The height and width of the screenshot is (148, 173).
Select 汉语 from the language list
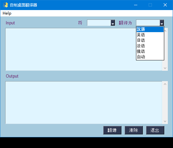[150, 29]
